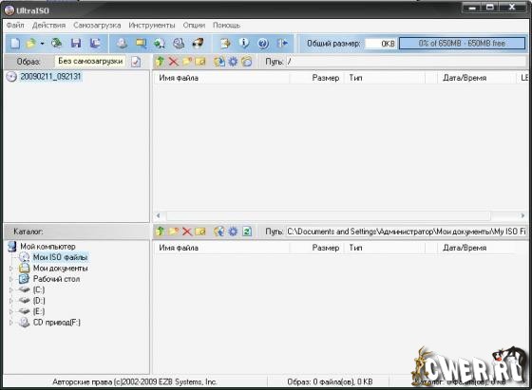Save the image with the floppy disk icon
Image resolution: width=532 pixels, height=390 pixels.
tap(76, 44)
